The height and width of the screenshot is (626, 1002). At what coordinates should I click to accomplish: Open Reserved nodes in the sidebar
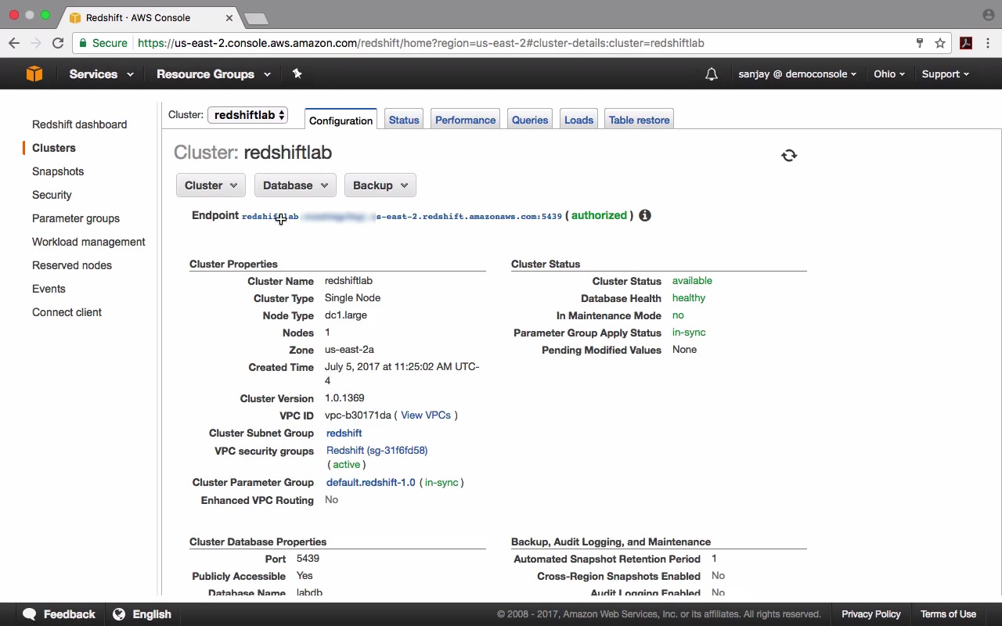click(72, 265)
